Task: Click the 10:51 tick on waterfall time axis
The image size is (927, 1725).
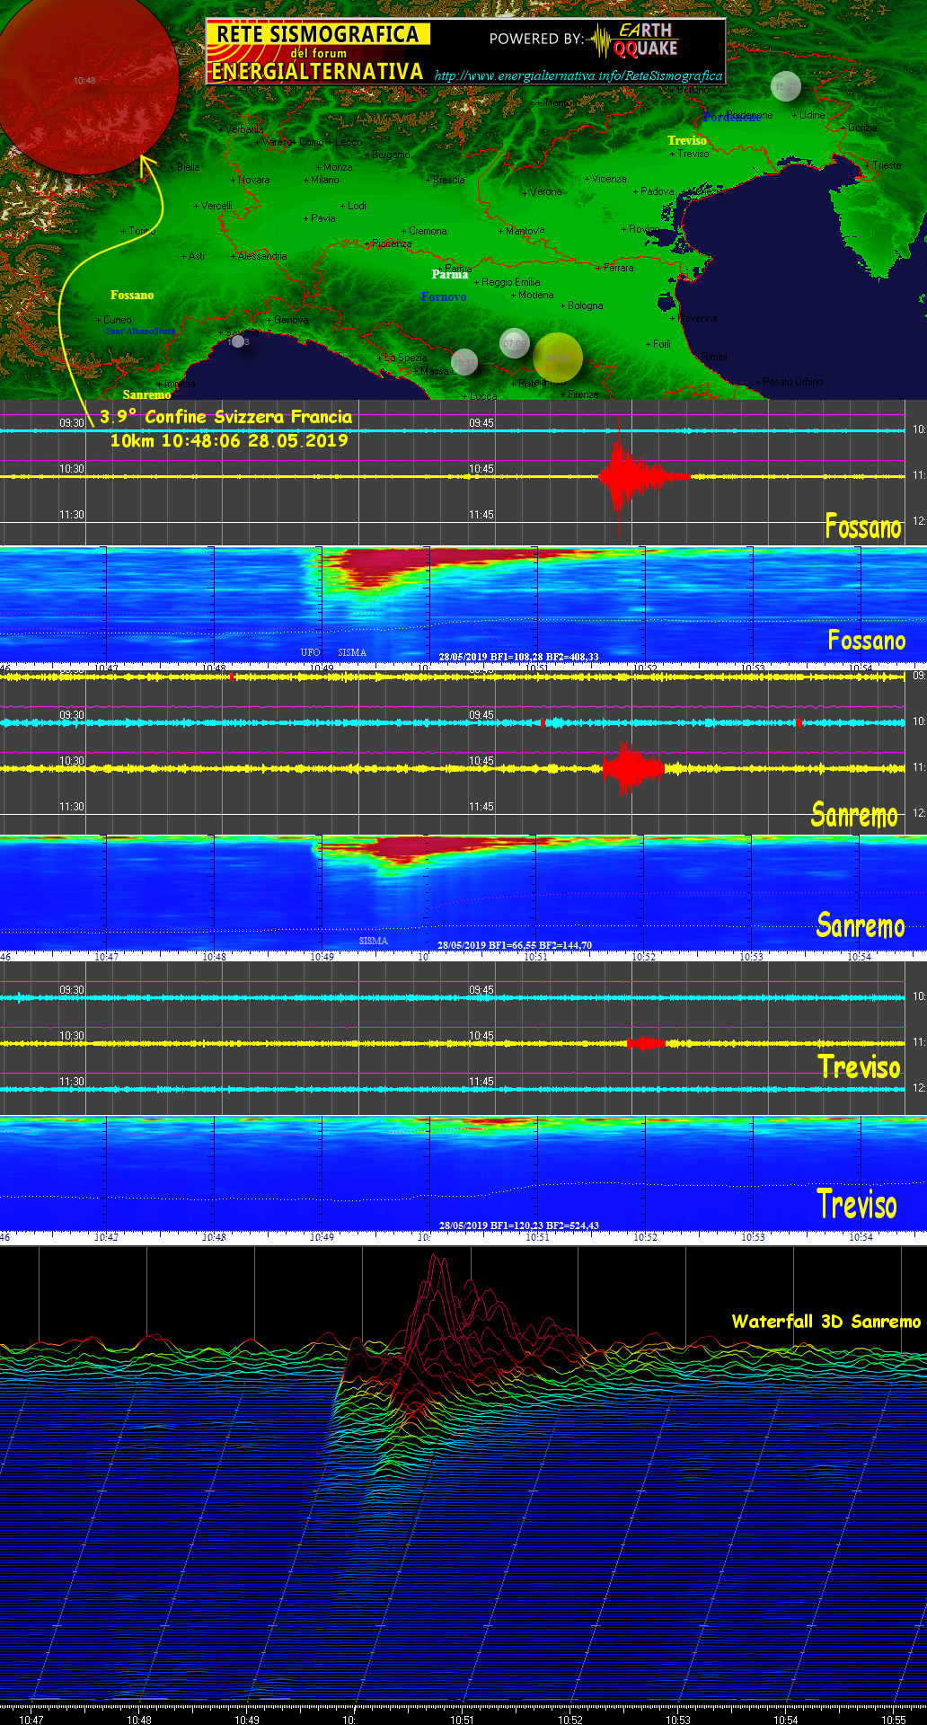Action: (x=462, y=1720)
